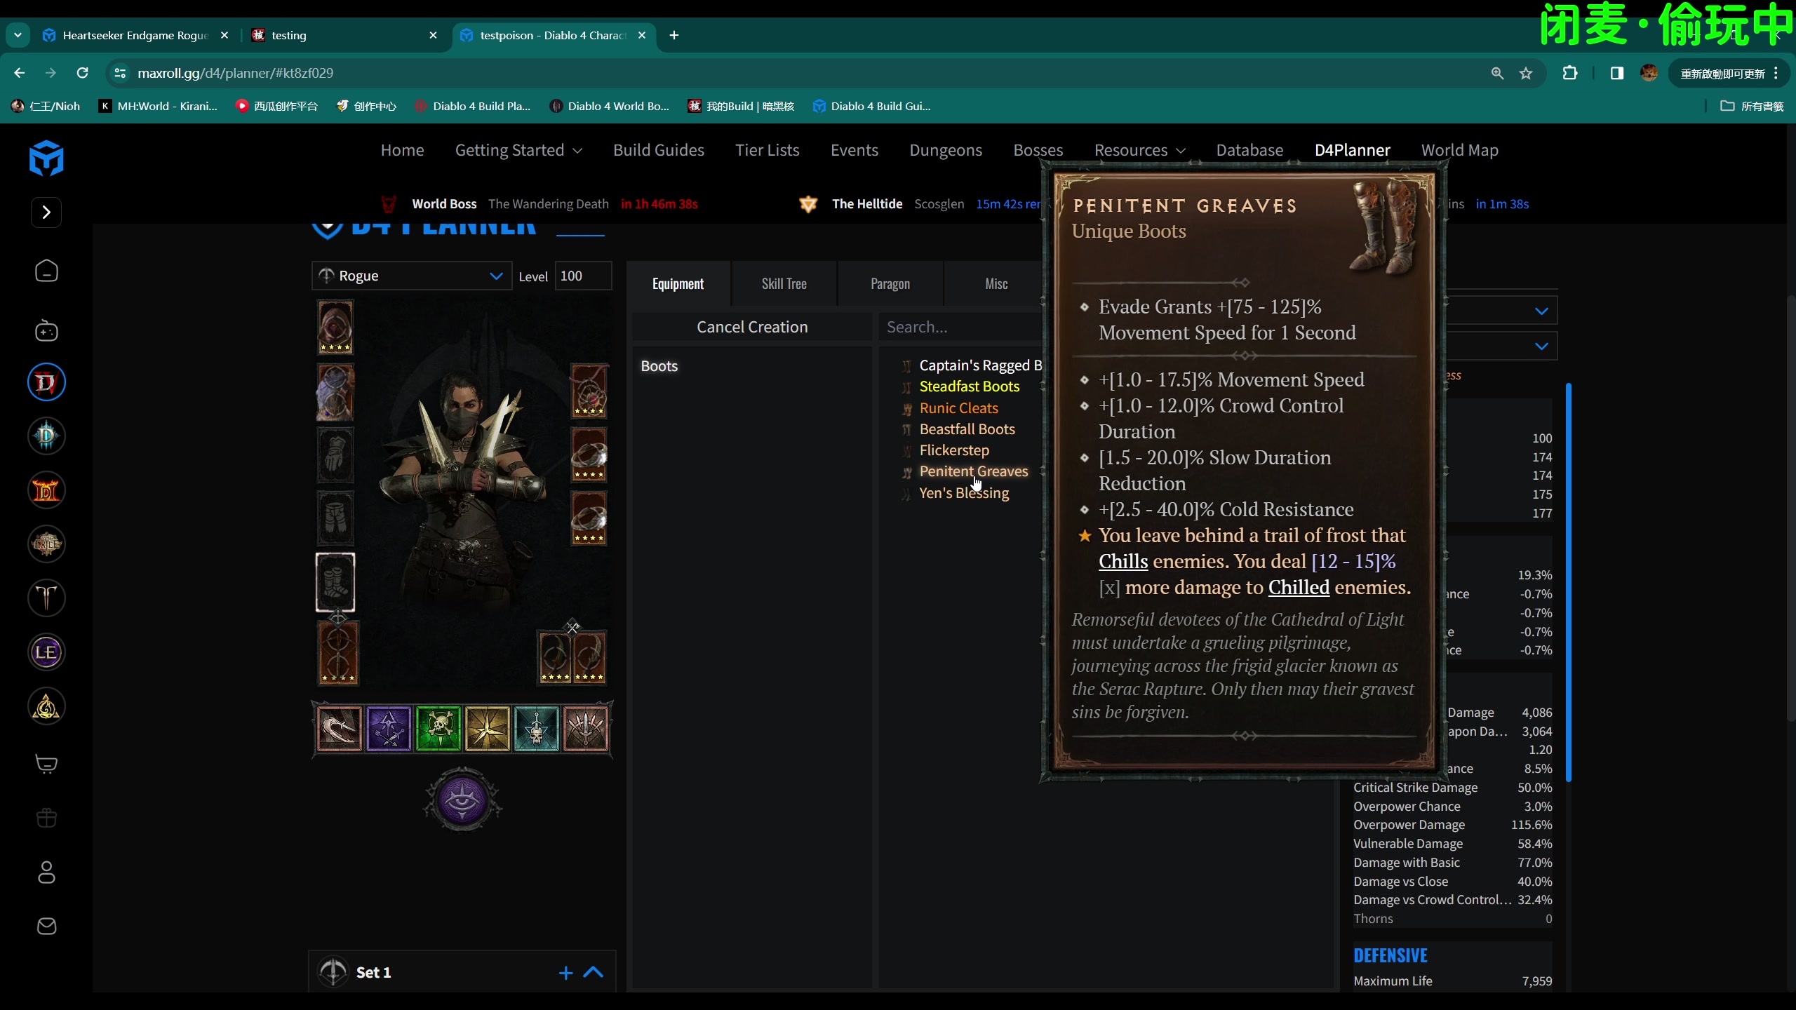Screen dimensions: 1796x1010
Task: Switch to the Equipment tab
Action: [678, 283]
